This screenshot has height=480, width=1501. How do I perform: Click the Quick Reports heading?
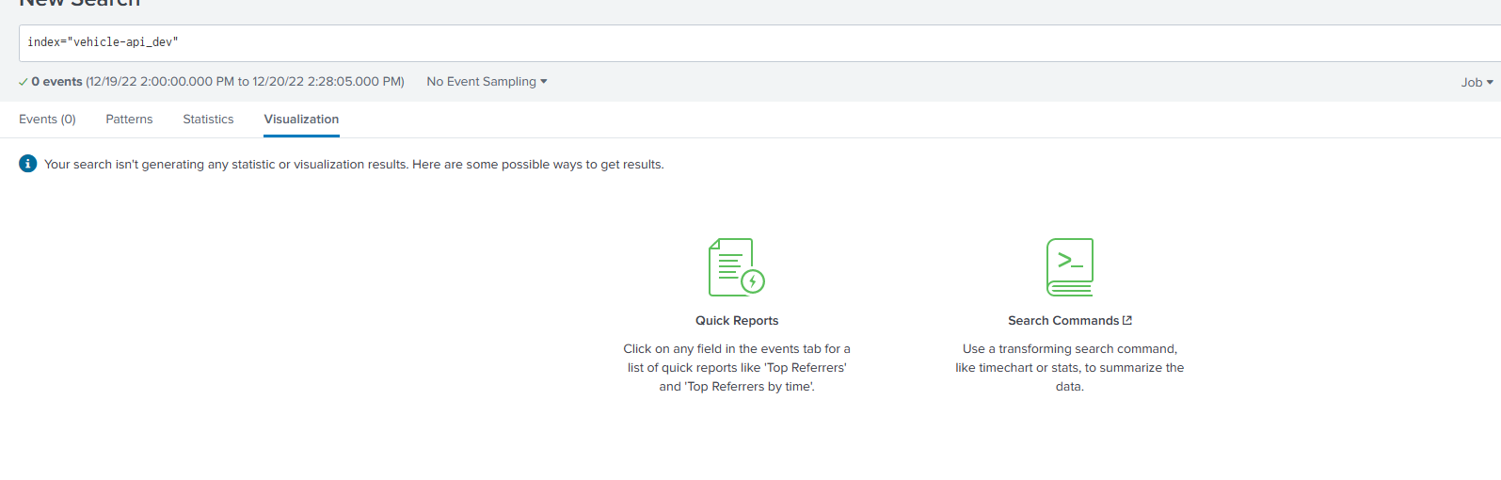pyautogui.click(x=737, y=321)
